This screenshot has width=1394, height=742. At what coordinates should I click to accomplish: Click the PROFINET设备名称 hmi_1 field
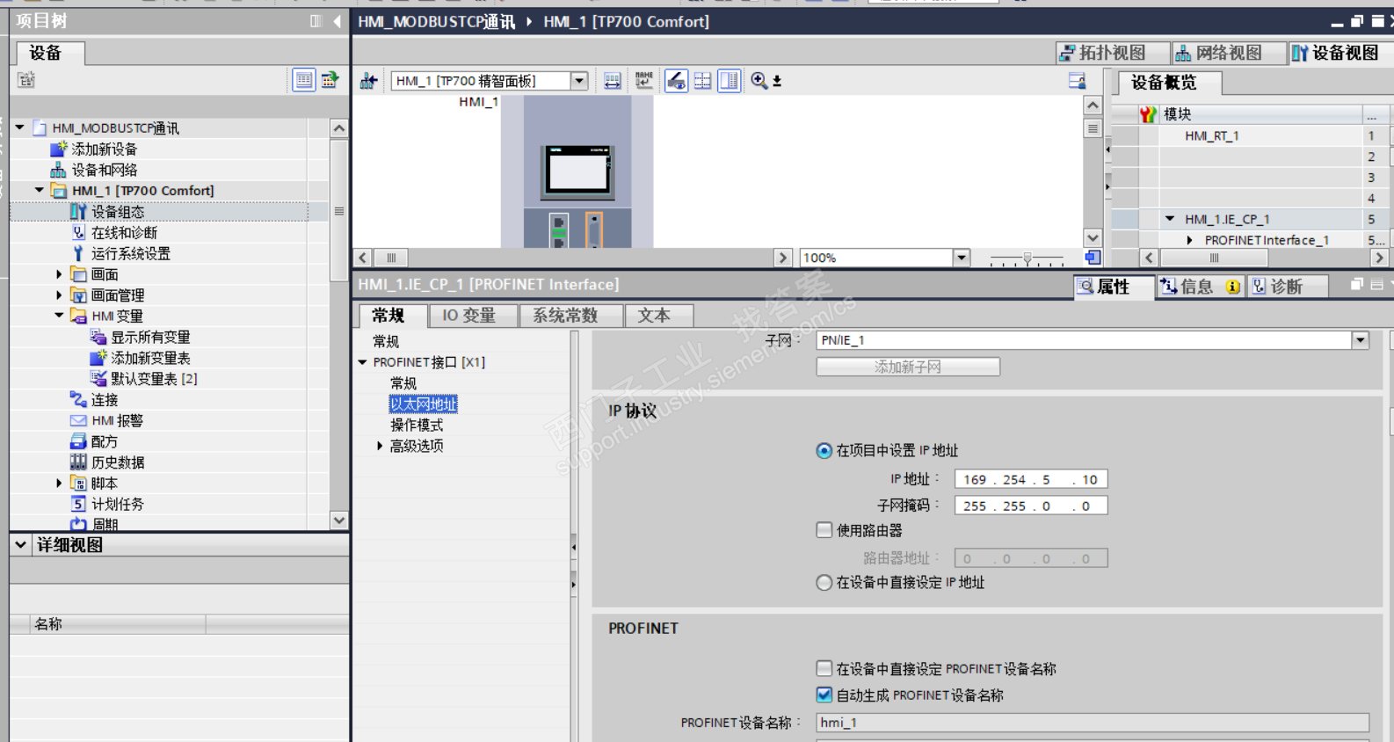click(1093, 723)
